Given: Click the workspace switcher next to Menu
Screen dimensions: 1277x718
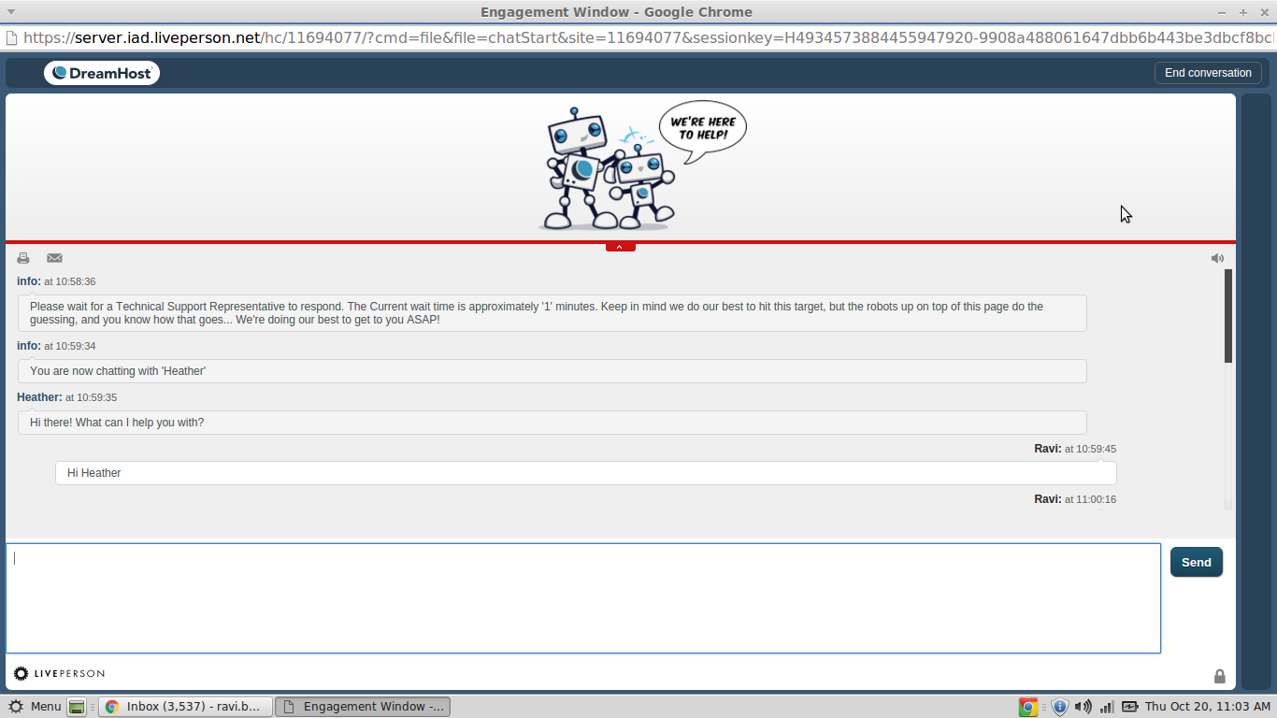Looking at the screenshot, I should 76,707.
